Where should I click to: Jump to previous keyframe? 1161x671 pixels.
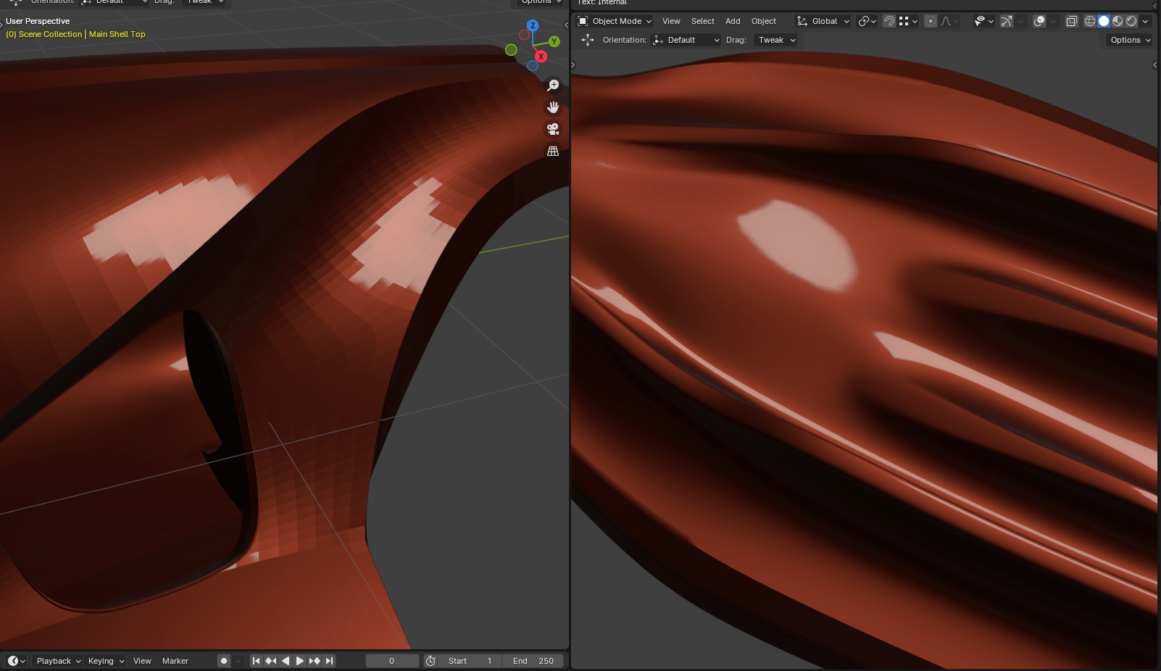pos(270,661)
